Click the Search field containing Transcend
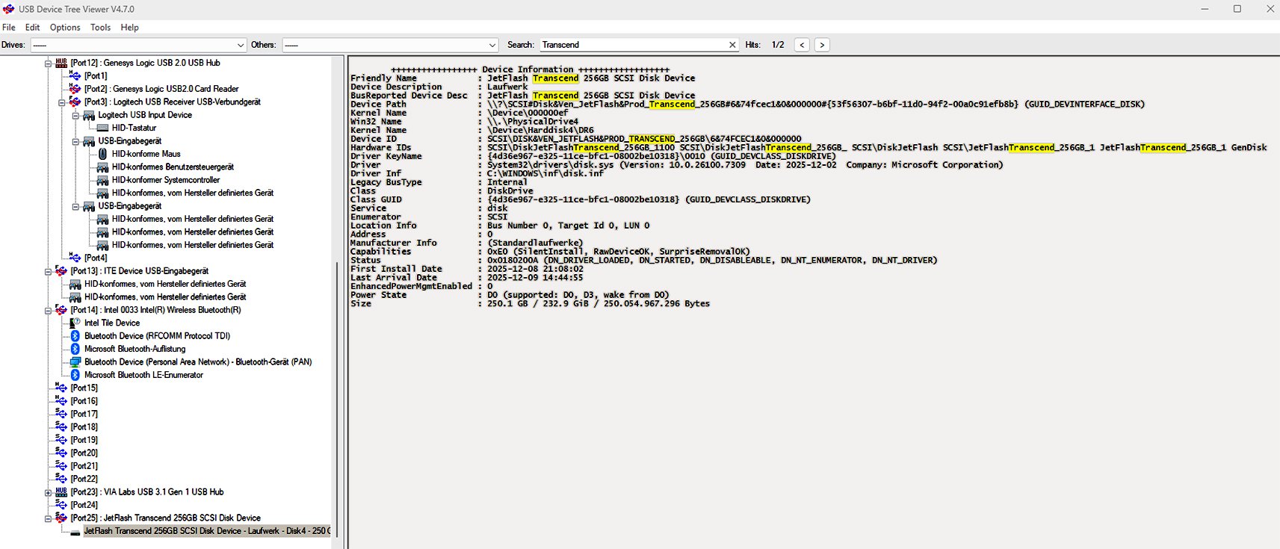 coord(632,45)
